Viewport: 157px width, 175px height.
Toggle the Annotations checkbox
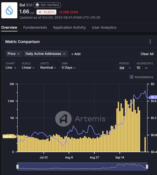(131, 77)
